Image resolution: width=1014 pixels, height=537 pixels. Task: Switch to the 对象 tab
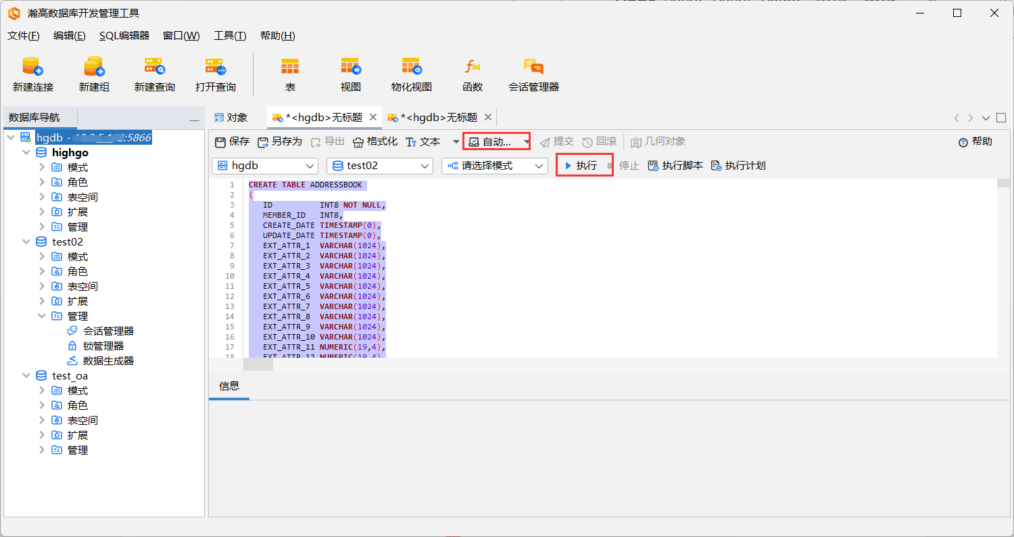point(231,118)
